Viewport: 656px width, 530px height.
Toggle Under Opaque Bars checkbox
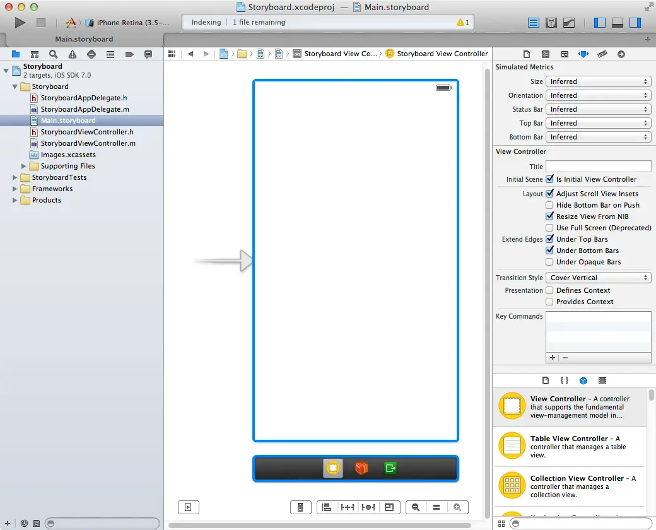click(x=550, y=262)
